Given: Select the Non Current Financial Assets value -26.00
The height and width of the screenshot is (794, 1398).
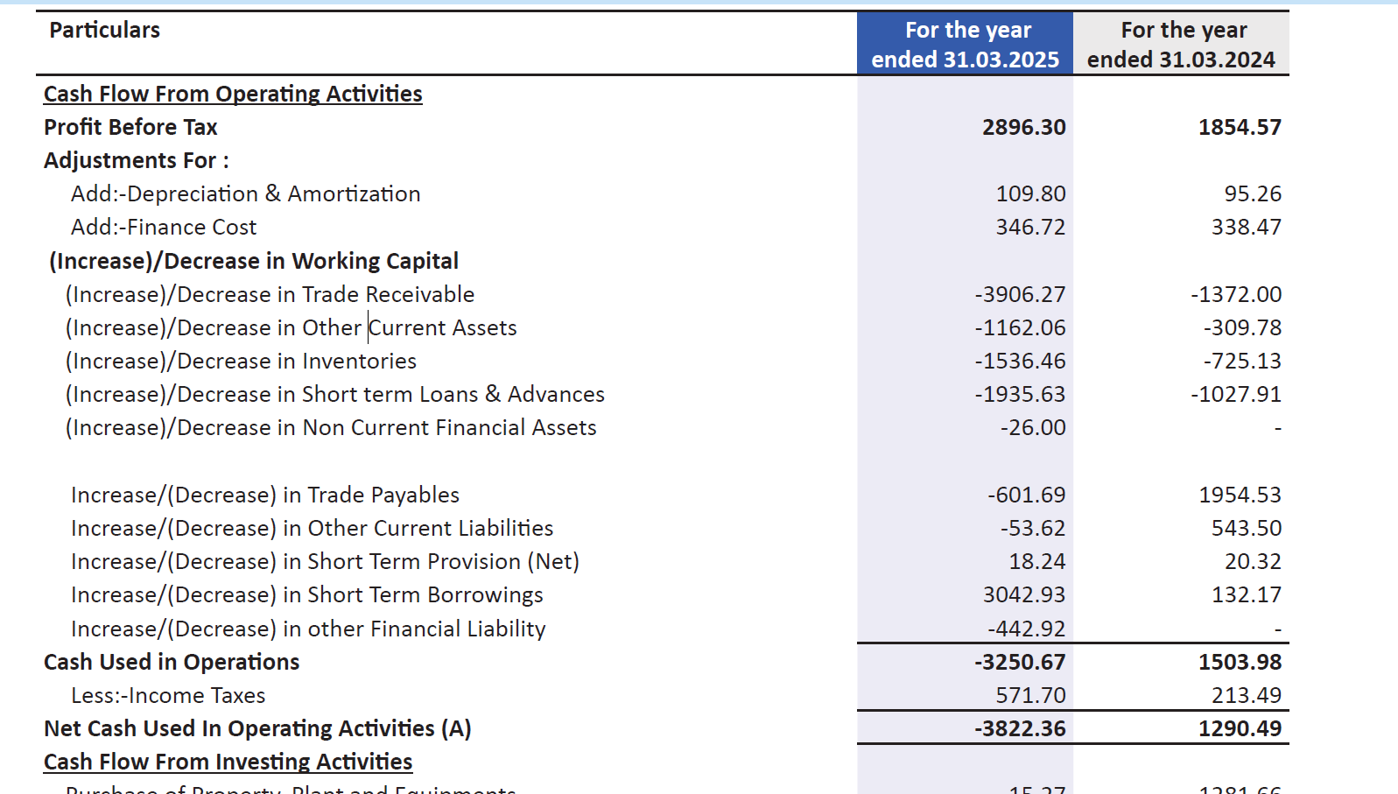Looking at the screenshot, I should coord(1033,428).
